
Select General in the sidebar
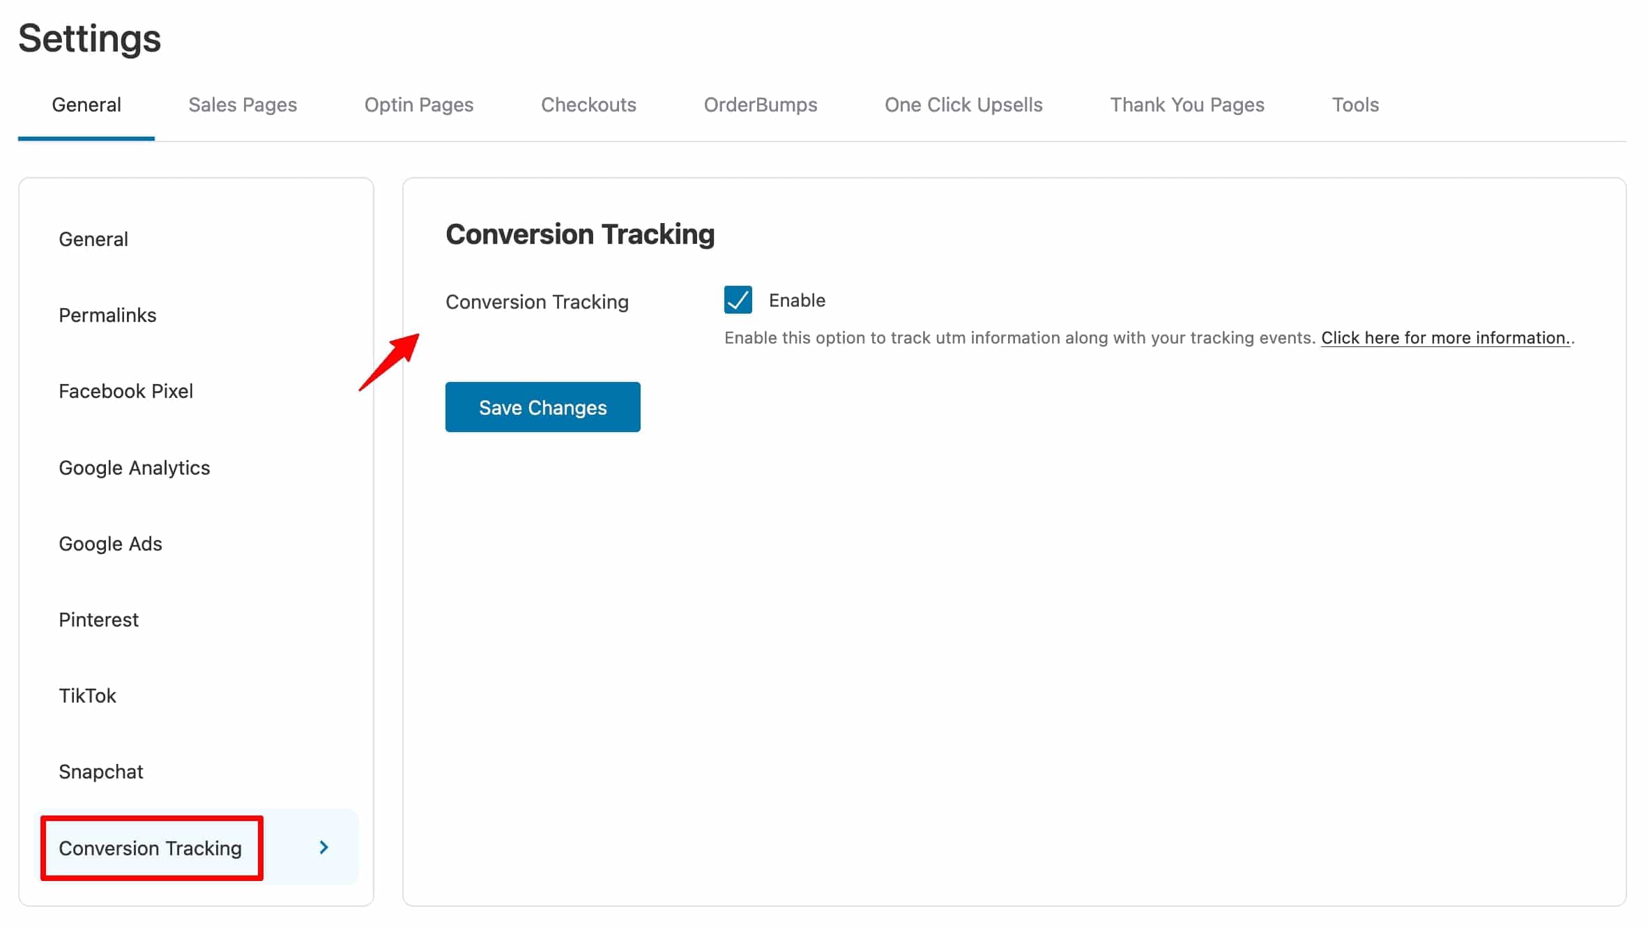93,239
